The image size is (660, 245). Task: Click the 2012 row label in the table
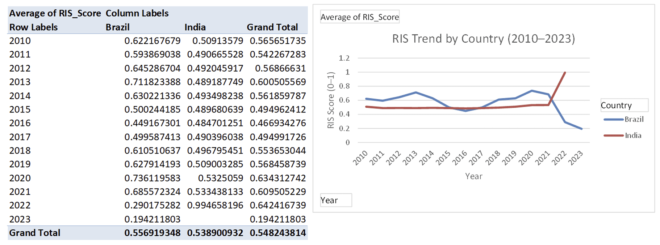(20, 68)
